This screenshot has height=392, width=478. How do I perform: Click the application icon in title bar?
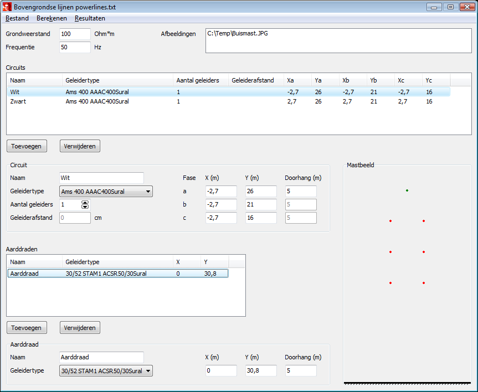coord(8,7)
